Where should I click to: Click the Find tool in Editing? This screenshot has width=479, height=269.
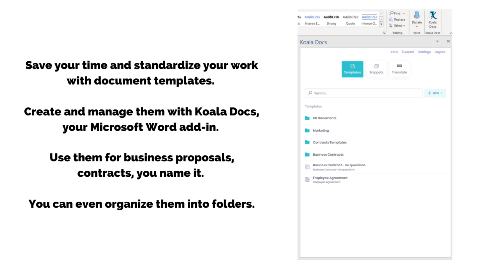[x=397, y=13]
